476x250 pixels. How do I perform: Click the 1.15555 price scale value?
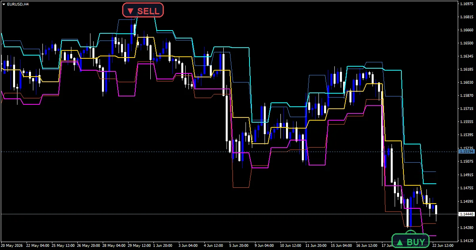click(466, 122)
